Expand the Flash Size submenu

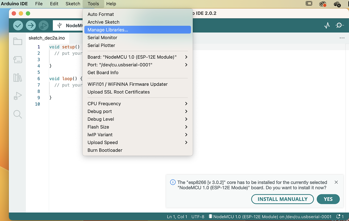tap(186, 127)
